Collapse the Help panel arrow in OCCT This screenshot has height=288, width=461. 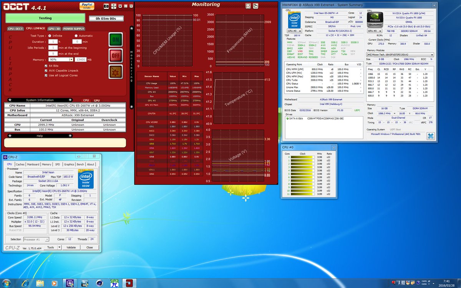tap(70, 136)
